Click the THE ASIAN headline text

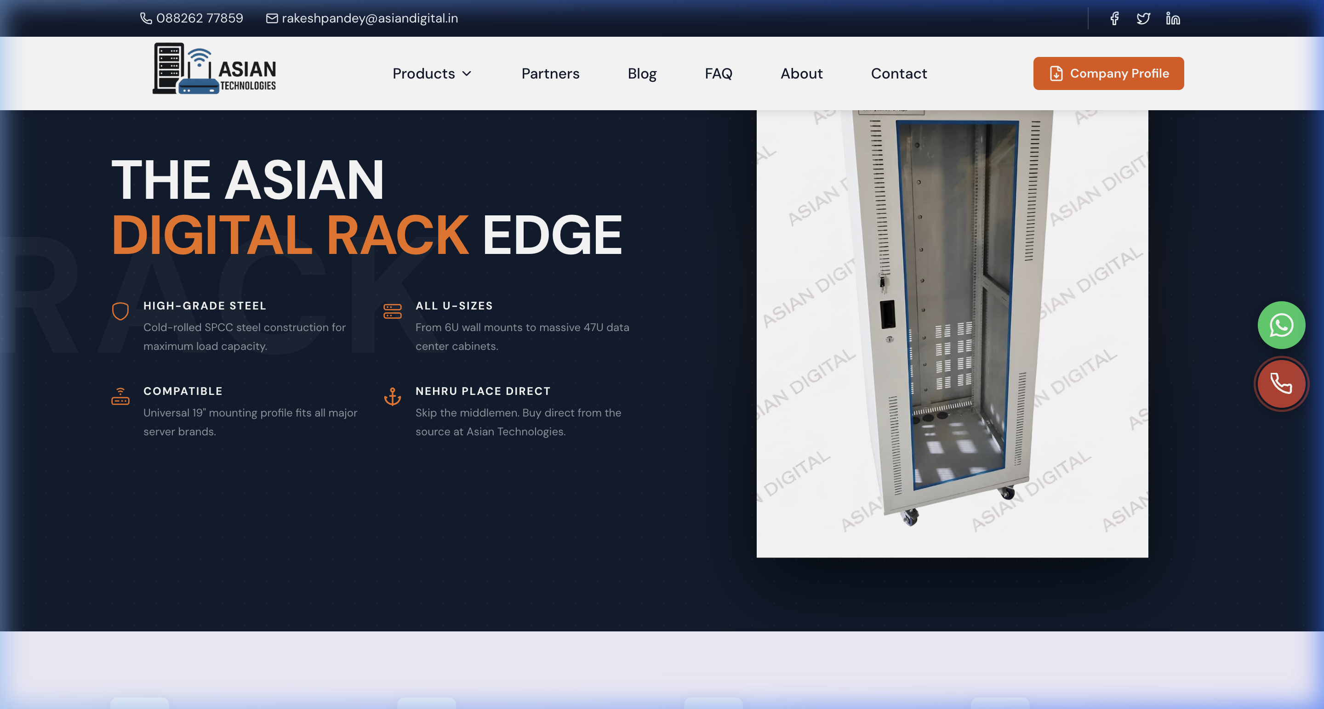248,180
